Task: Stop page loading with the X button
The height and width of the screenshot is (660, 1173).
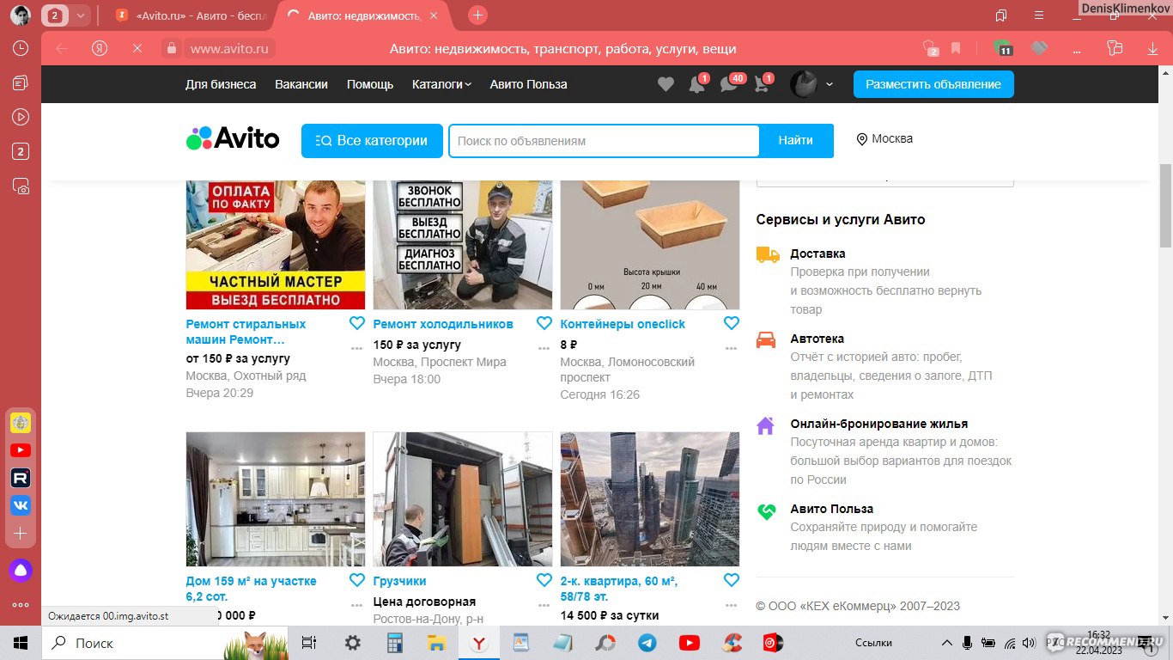Action: click(x=137, y=48)
